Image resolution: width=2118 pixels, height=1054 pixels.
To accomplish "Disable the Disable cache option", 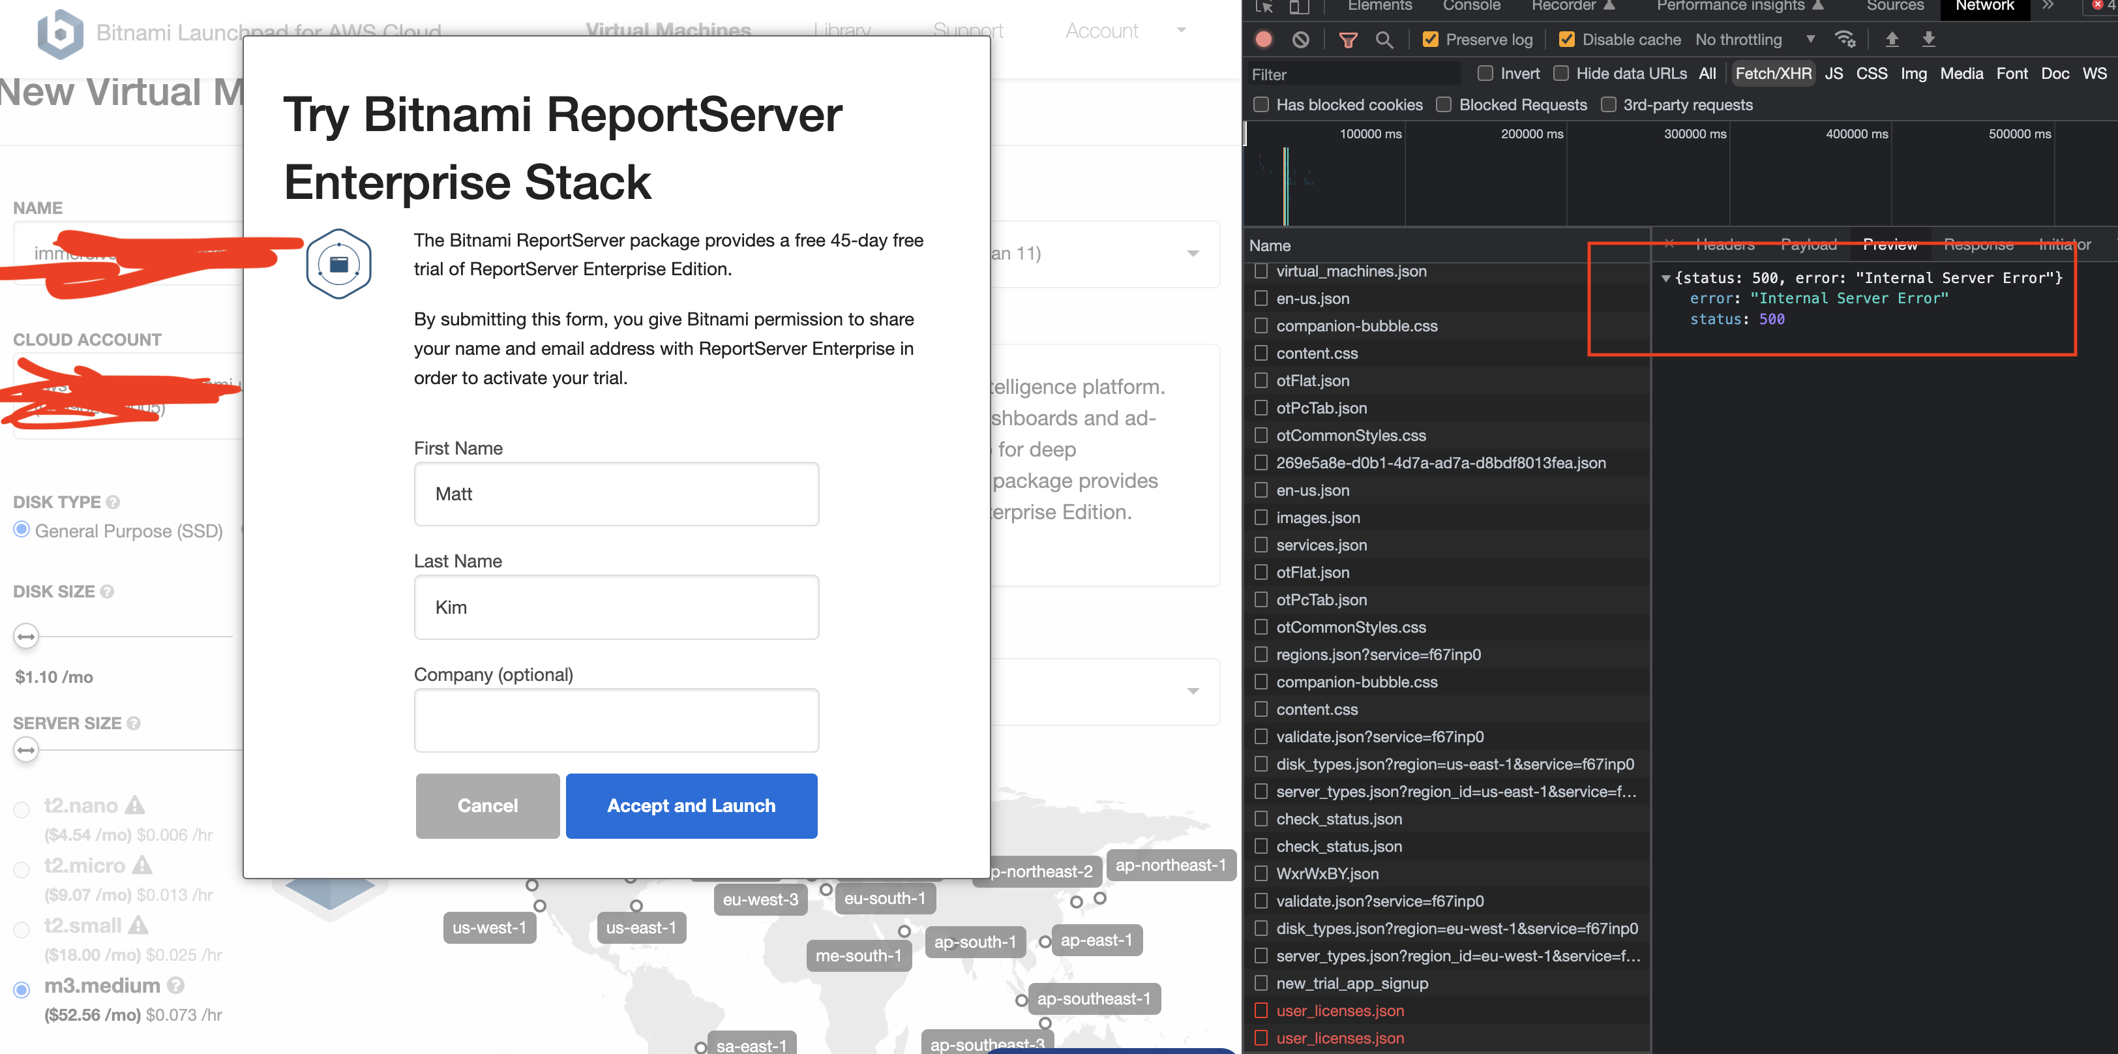I will pyautogui.click(x=1567, y=38).
